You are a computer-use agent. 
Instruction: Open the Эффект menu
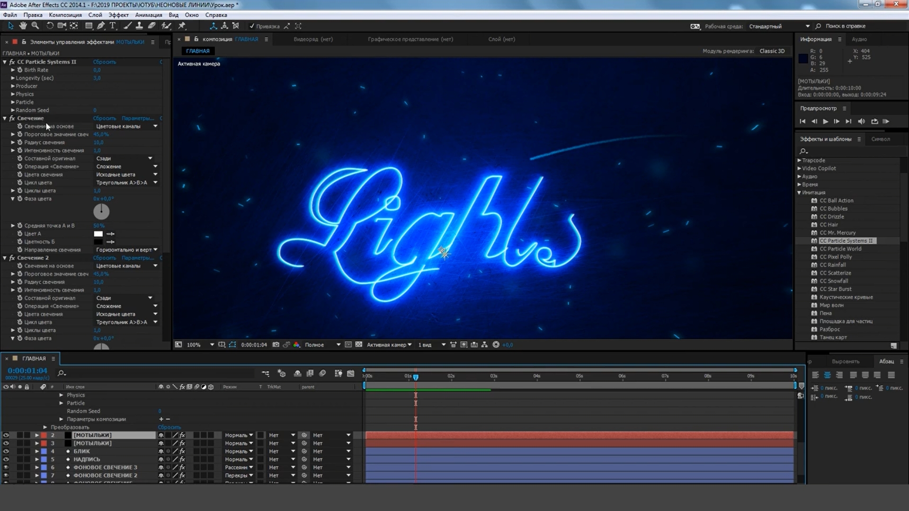(118, 15)
